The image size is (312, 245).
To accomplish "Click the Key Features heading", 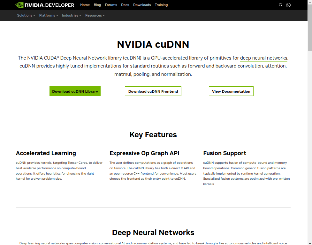I will [153, 135].
